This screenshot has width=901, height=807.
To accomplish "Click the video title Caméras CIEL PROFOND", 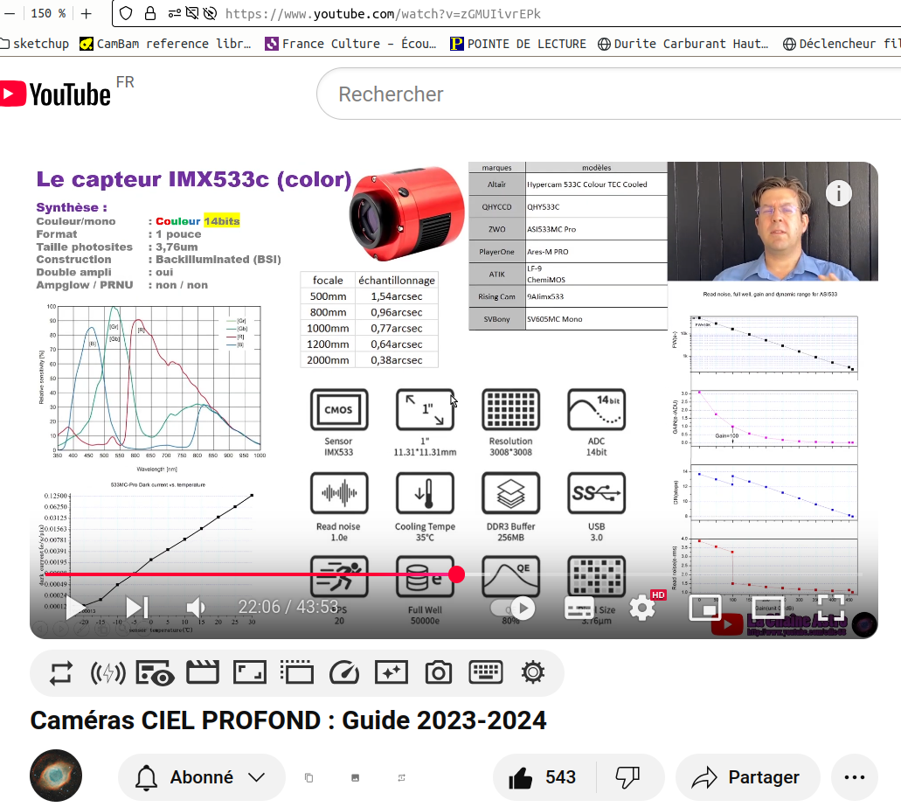I will [x=288, y=720].
